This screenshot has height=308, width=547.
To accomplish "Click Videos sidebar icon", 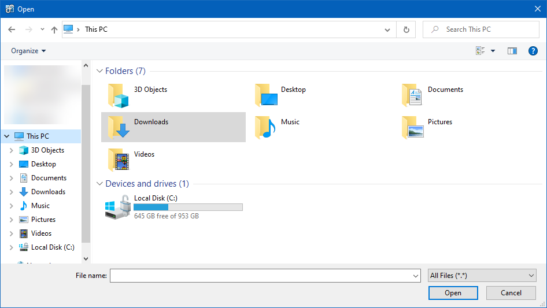I will tap(24, 233).
